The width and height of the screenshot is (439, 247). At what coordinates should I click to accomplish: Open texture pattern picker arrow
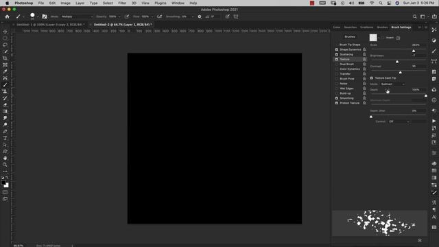(x=379, y=38)
